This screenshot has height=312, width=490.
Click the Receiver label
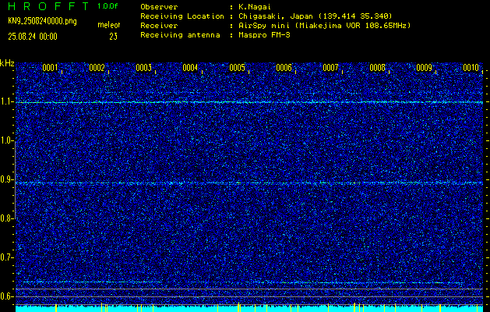[159, 26]
